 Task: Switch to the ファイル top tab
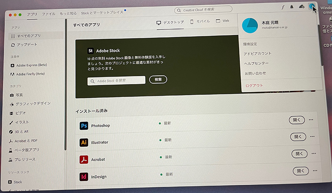click(x=49, y=14)
